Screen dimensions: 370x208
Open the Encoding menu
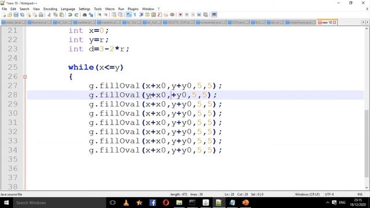click(x=50, y=9)
